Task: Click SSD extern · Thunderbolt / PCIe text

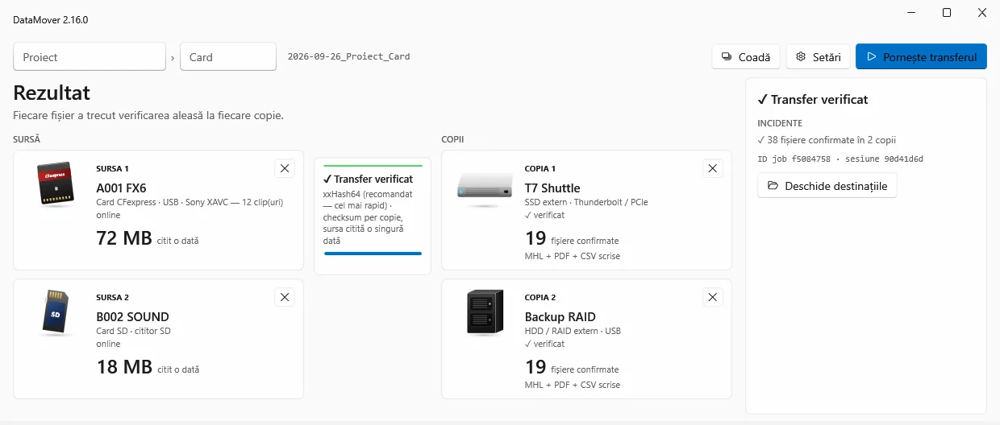Action: coord(586,202)
